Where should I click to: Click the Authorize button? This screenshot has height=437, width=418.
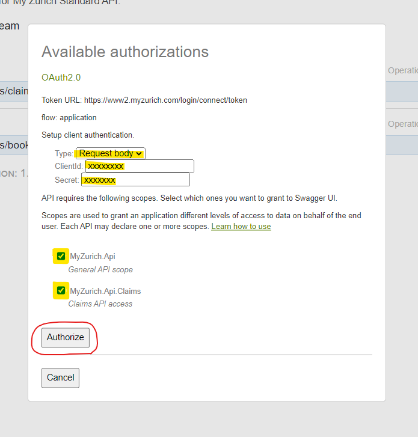[66, 337]
